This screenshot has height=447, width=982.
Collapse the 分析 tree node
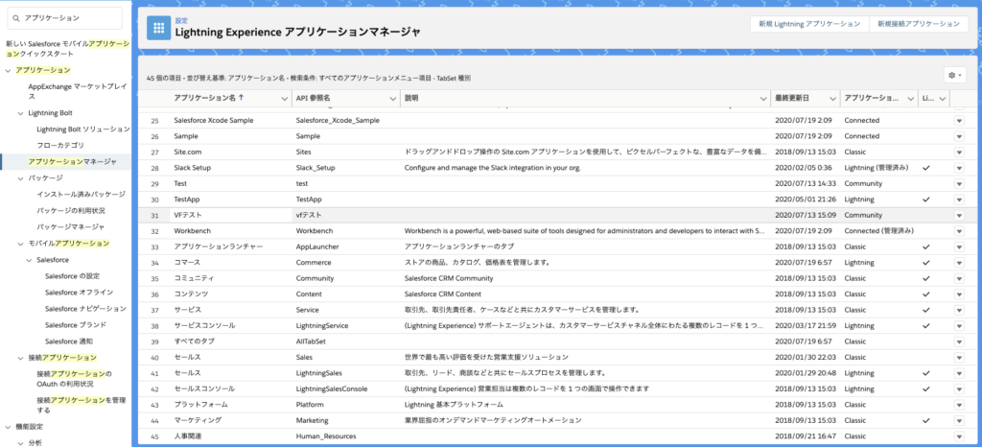click(20, 442)
